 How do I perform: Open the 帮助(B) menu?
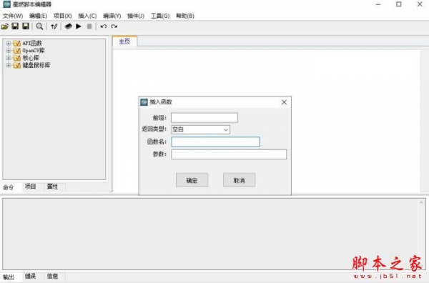coord(185,16)
